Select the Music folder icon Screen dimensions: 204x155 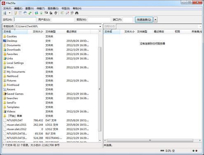click(5, 67)
